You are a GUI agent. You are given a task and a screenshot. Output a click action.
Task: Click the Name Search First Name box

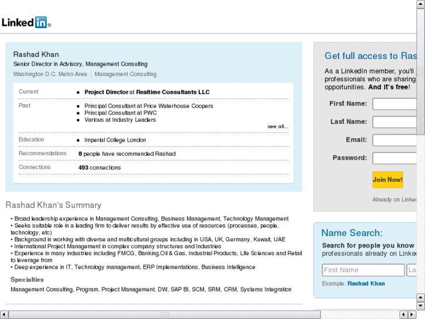pos(363,270)
